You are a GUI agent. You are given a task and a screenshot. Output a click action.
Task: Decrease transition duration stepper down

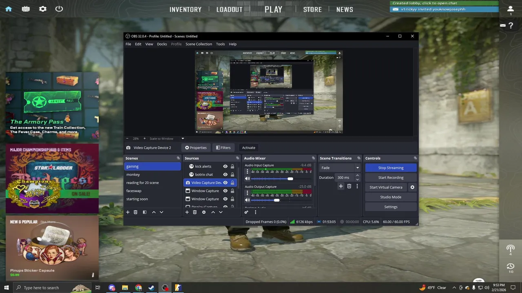pyautogui.click(x=358, y=179)
